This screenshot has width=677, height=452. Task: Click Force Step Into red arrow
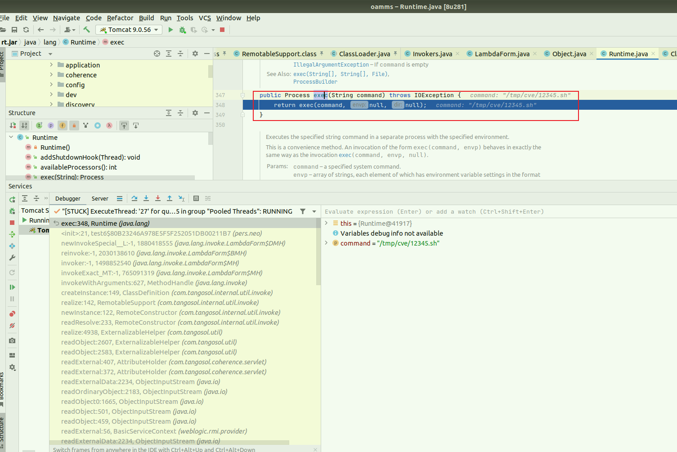click(x=158, y=198)
